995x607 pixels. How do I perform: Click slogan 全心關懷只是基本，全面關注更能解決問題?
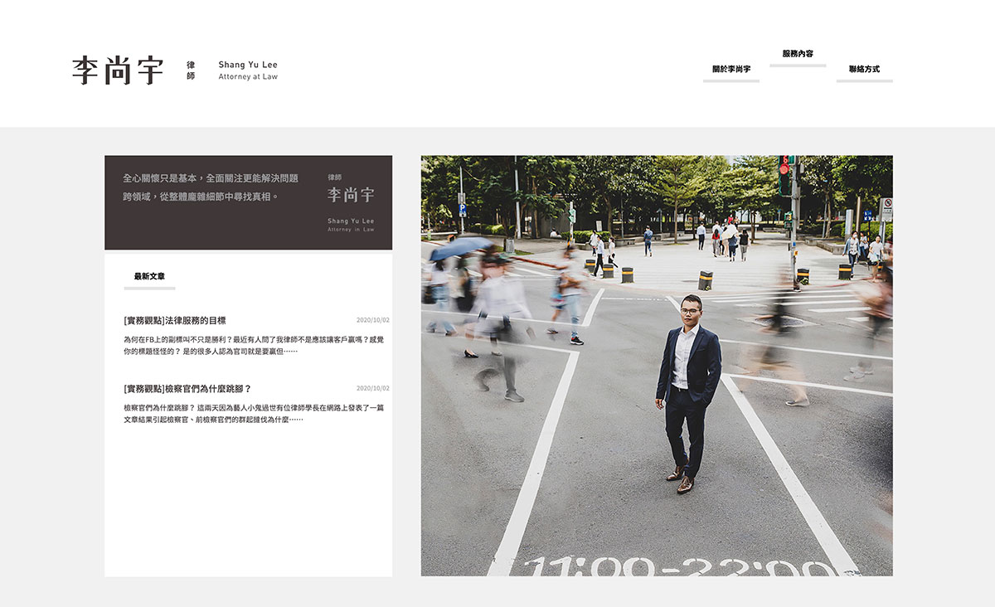(211, 178)
